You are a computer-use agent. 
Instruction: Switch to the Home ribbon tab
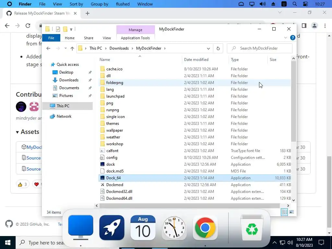70,38
